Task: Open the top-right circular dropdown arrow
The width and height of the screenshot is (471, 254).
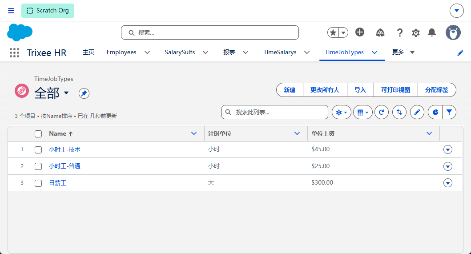Action: [457, 11]
